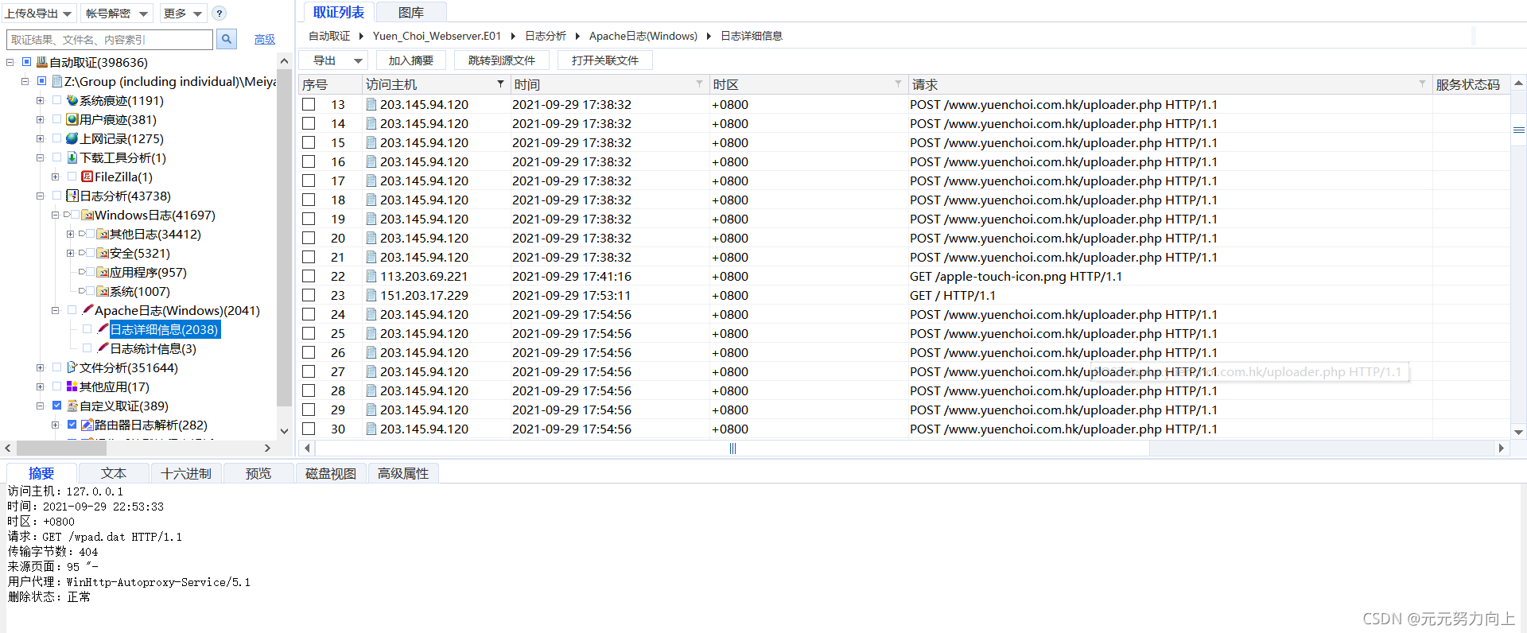The image size is (1527, 633).
Task: Click the 高级 advanced search link
Action: [x=265, y=40]
